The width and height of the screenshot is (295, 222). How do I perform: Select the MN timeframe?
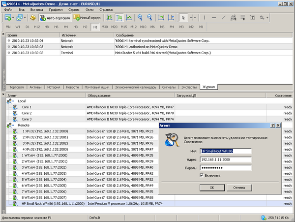click(x=8, y=27)
